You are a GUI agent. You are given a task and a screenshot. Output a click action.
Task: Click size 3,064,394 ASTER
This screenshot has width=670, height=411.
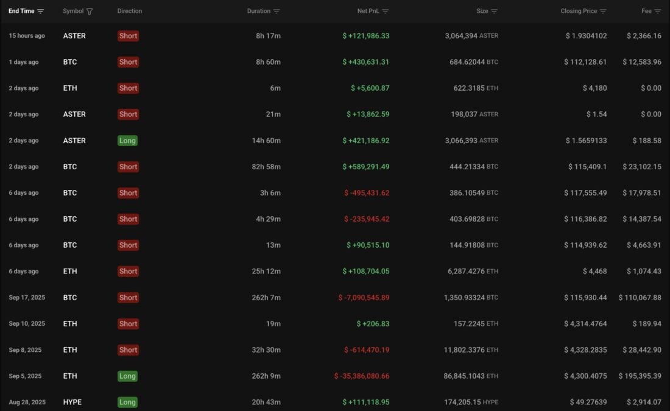pos(471,36)
